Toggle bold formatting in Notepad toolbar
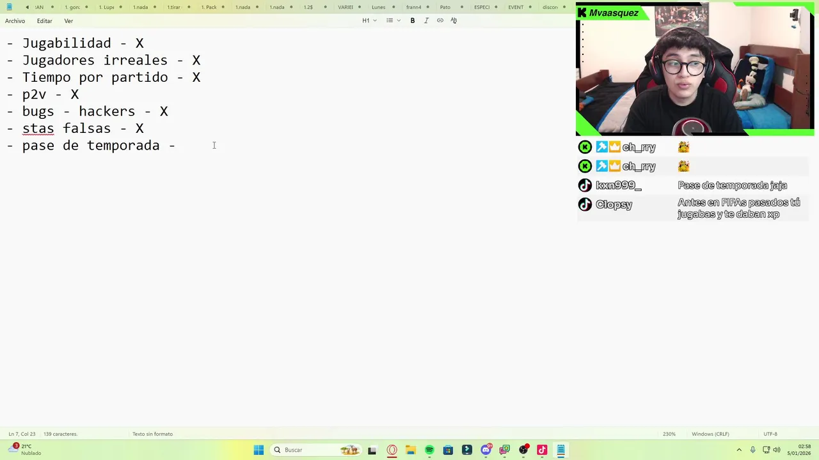This screenshot has width=819, height=460. 413,20
